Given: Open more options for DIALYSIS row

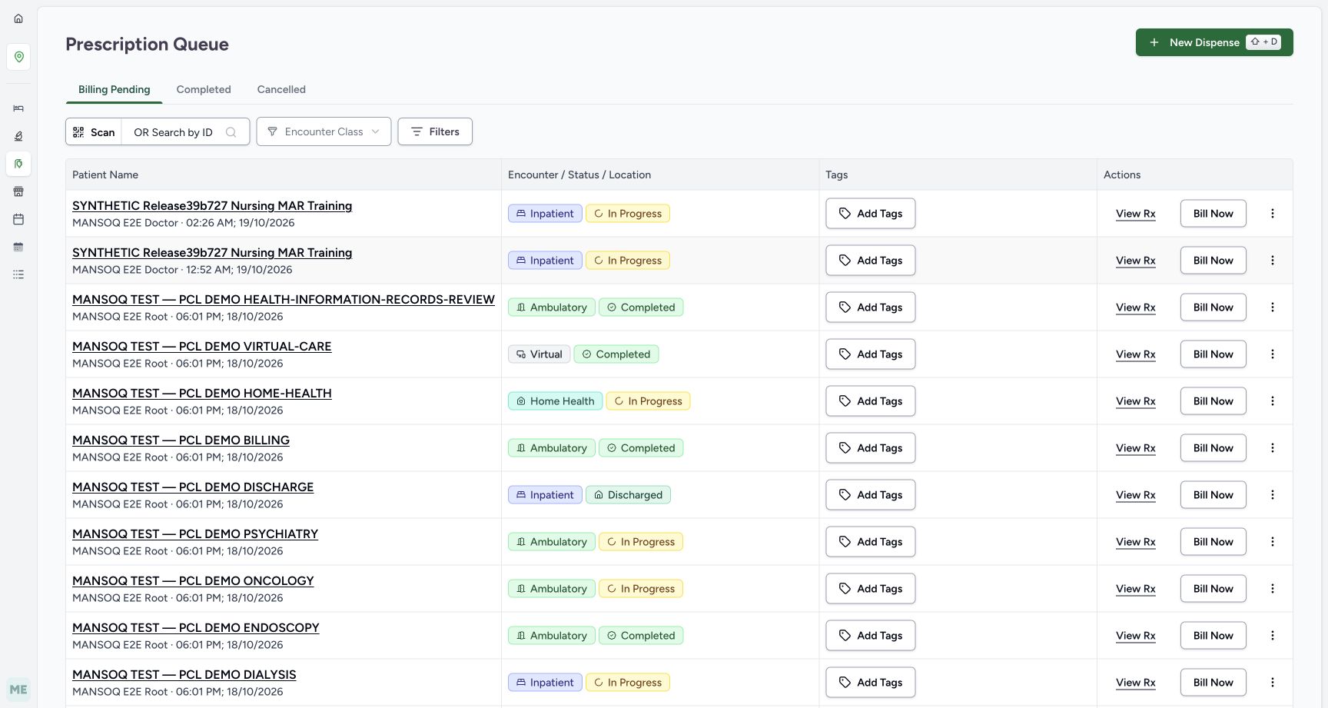Looking at the screenshot, I should [x=1273, y=683].
